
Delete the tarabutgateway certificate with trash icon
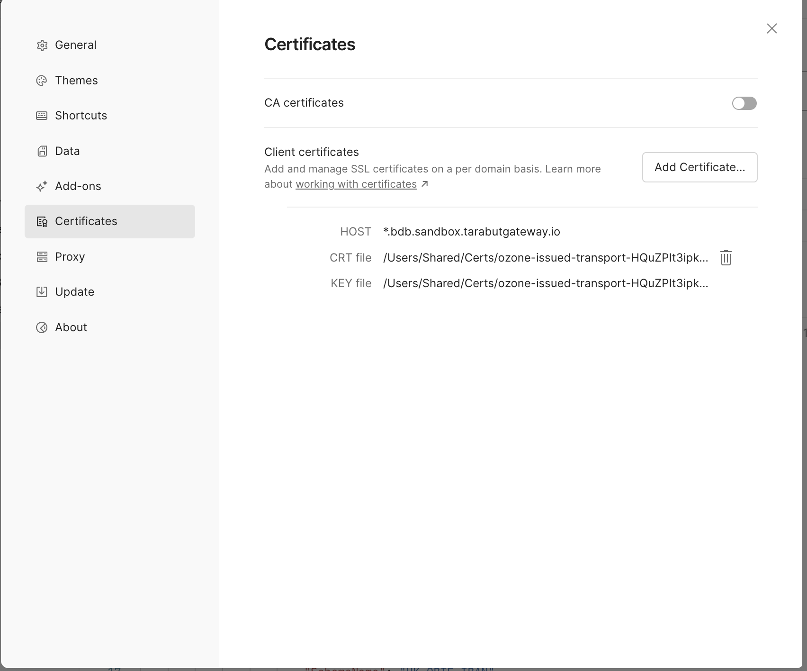point(726,258)
